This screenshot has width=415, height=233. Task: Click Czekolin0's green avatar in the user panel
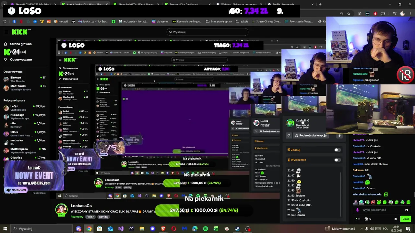290,123
